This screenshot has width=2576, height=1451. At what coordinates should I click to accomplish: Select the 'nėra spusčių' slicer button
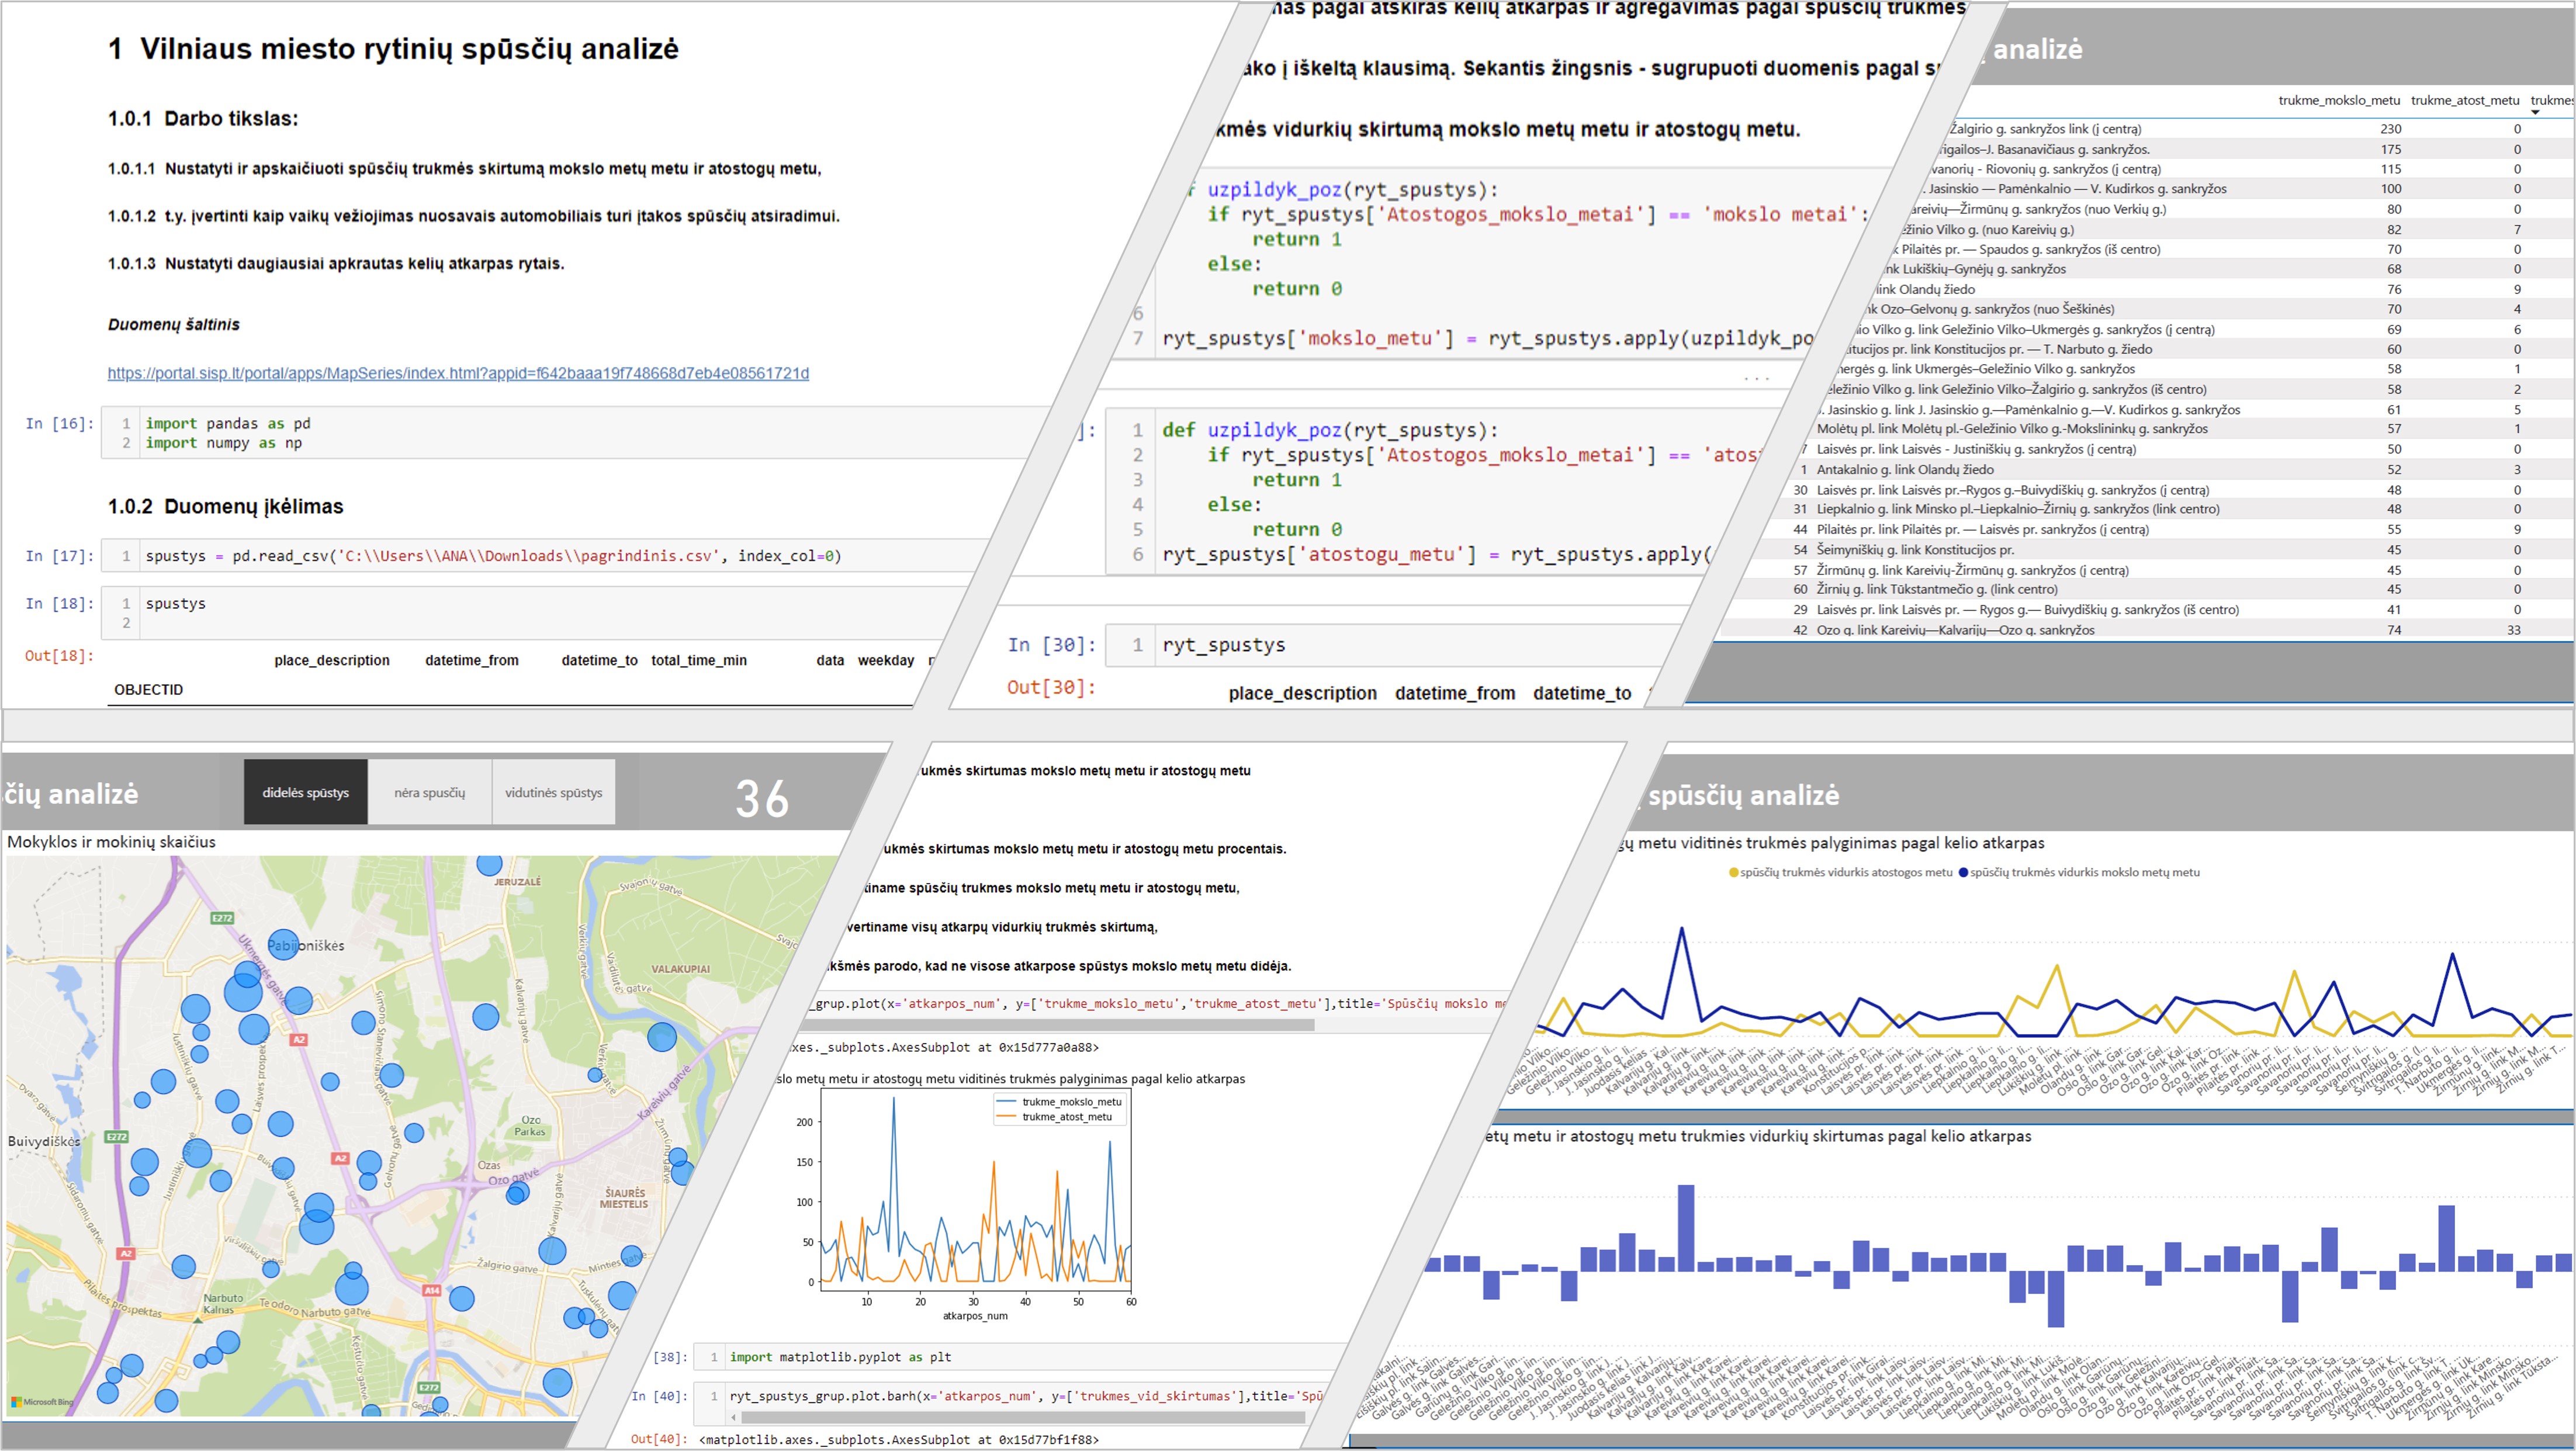pyautogui.click(x=430, y=792)
